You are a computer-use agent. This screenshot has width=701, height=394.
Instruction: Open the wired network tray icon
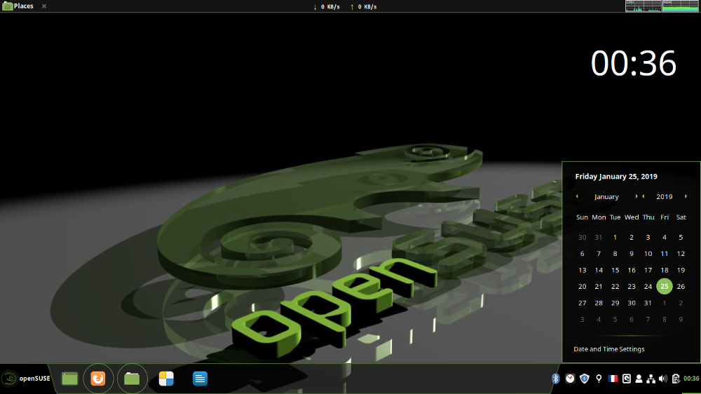pos(651,379)
